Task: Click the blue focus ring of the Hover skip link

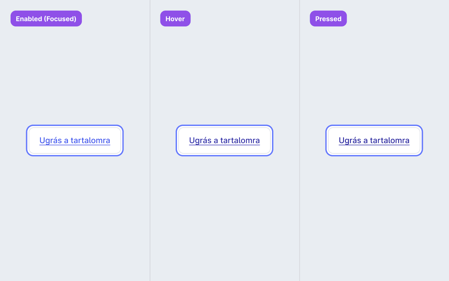Action: 224,126
